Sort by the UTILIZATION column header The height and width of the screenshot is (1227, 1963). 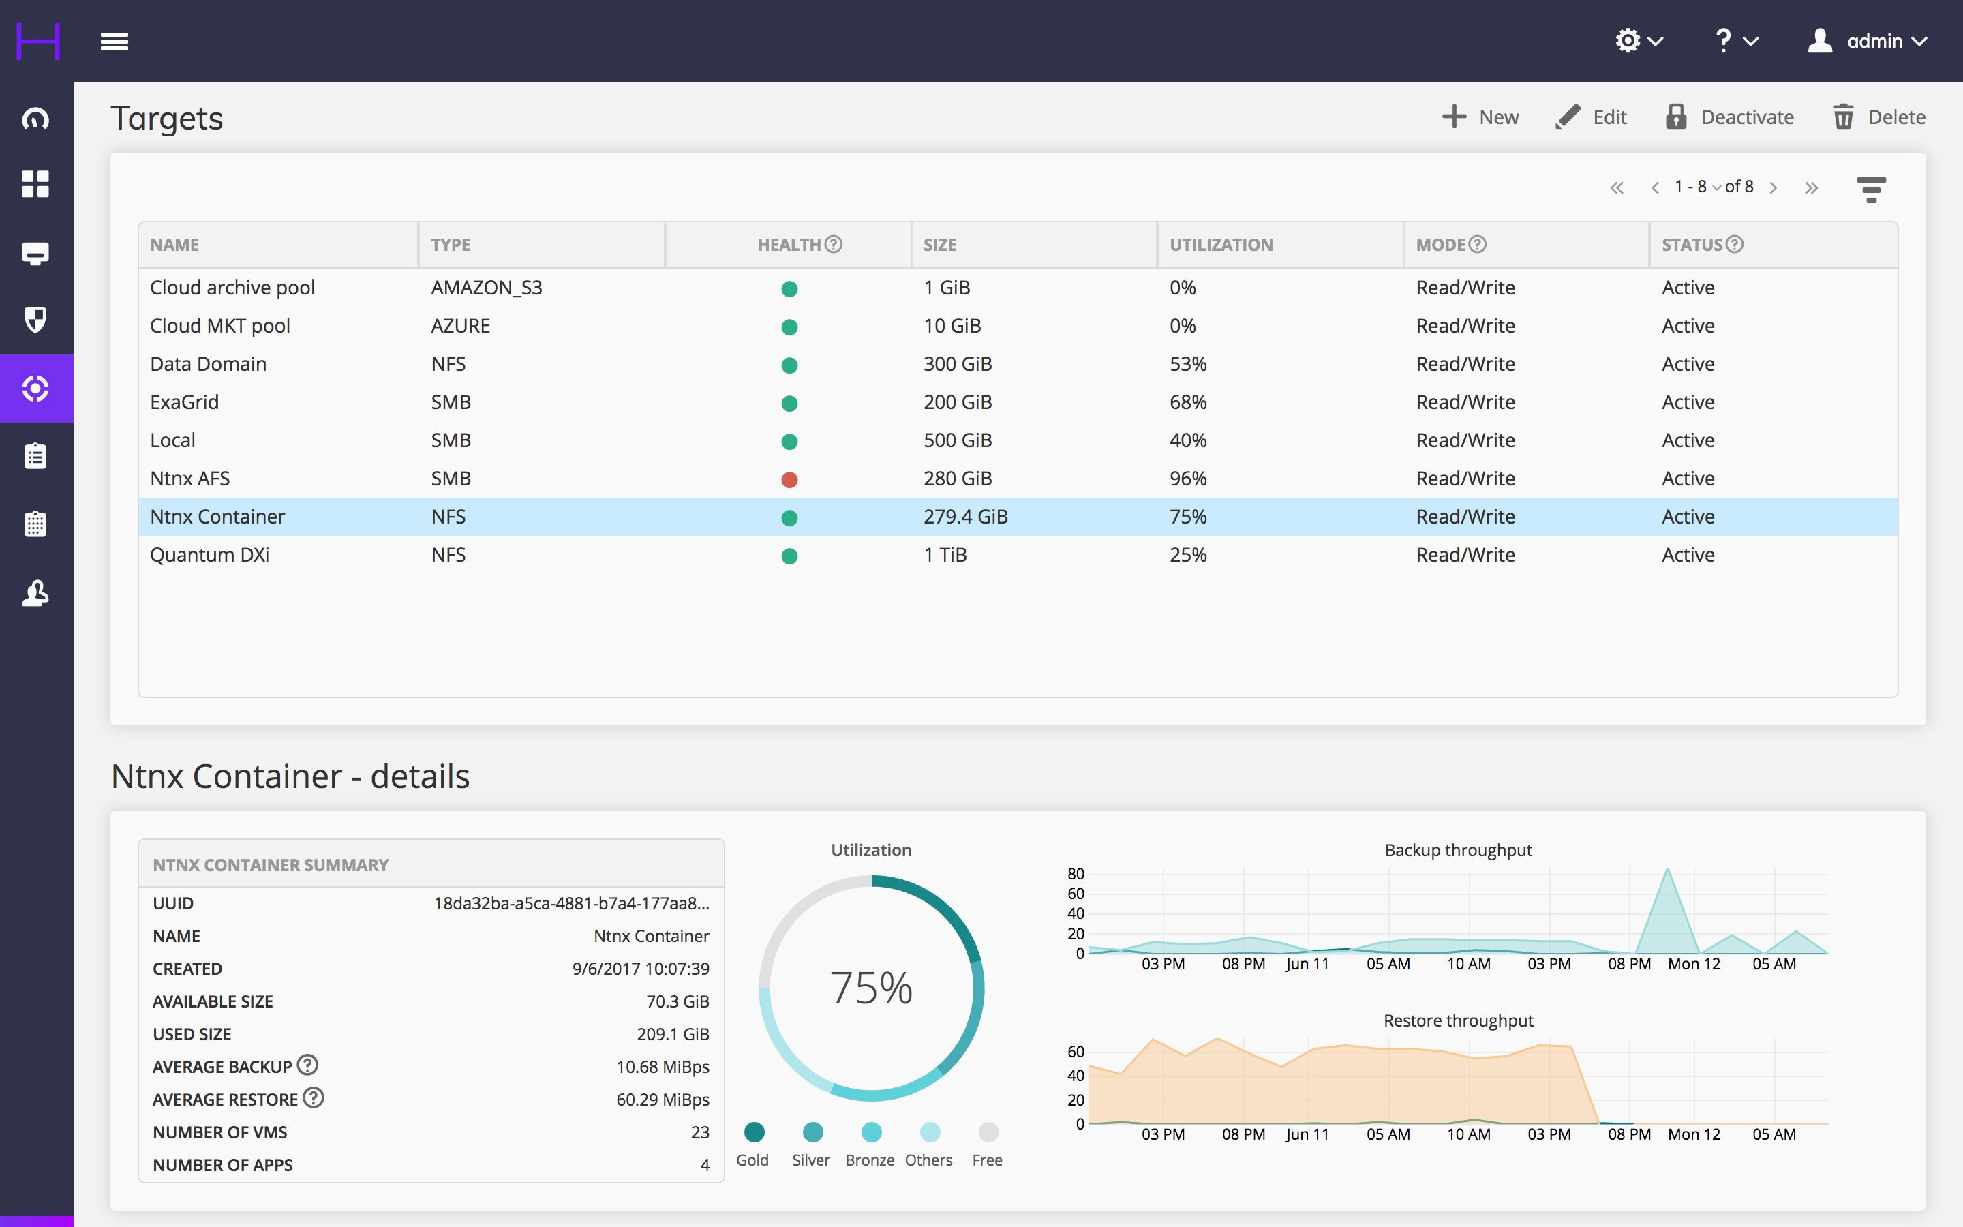[1221, 245]
